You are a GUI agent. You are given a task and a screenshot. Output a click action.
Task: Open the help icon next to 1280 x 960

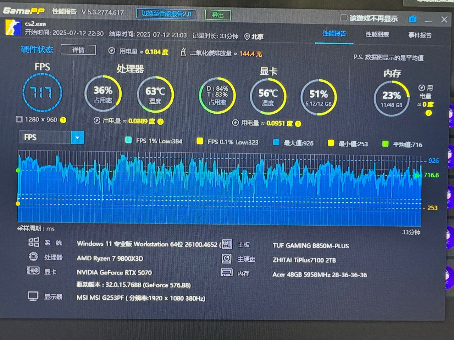[x=63, y=120]
